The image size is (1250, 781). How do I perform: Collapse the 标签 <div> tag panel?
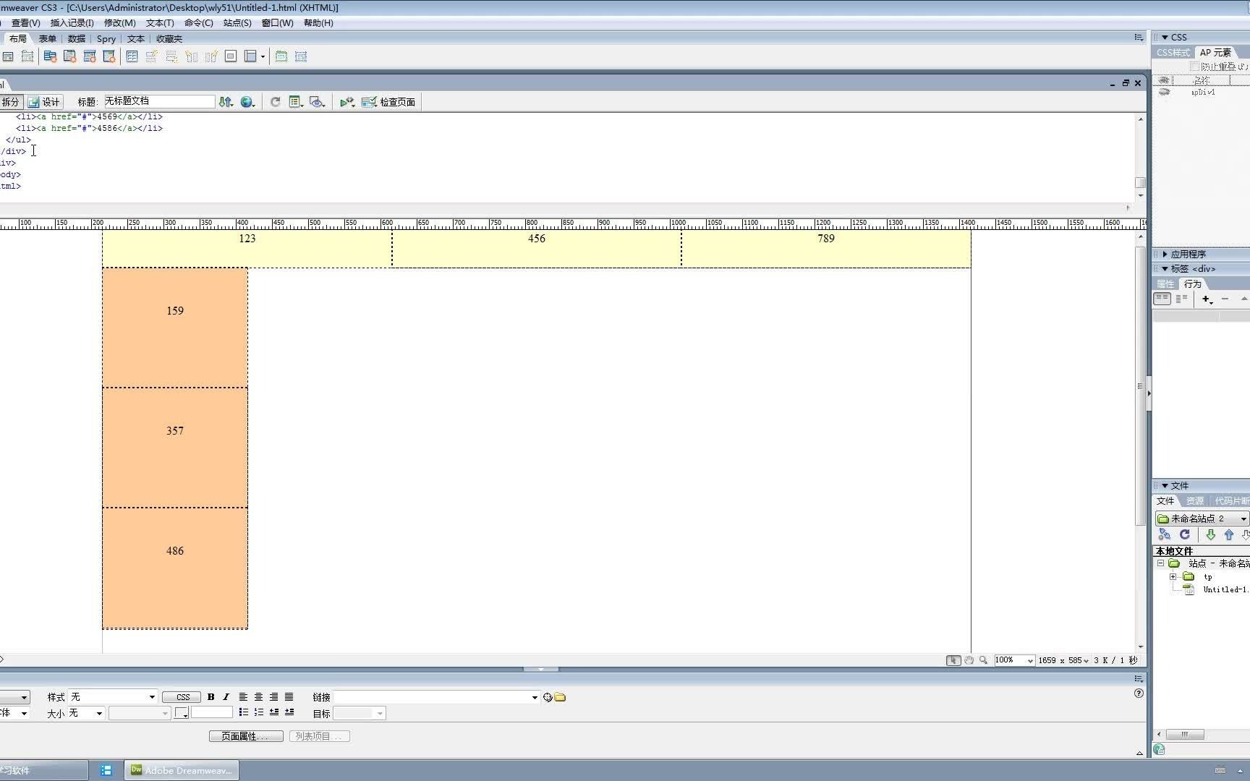[1165, 268]
